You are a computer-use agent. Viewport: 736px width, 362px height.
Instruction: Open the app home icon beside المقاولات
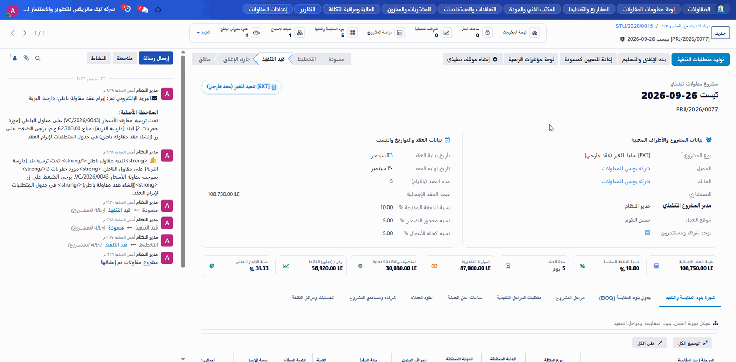click(x=720, y=9)
